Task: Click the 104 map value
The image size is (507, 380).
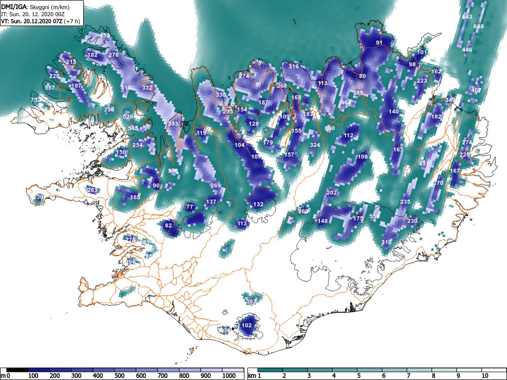Action: click(x=239, y=145)
